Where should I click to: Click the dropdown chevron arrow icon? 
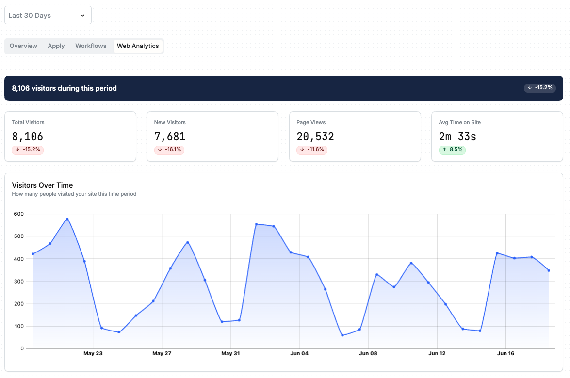(82, 16)
